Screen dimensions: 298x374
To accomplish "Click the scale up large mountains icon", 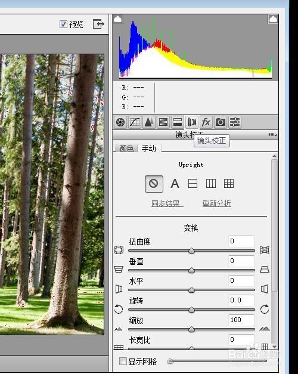I will [265, 329].
